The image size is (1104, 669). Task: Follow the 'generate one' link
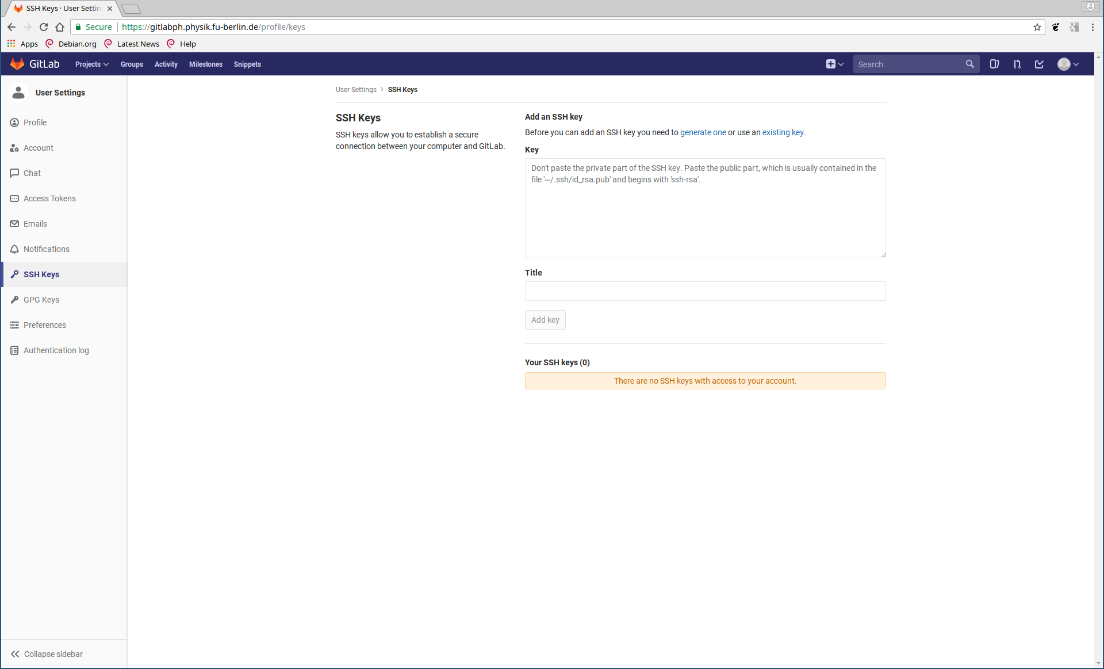click(x=703, y=132)
